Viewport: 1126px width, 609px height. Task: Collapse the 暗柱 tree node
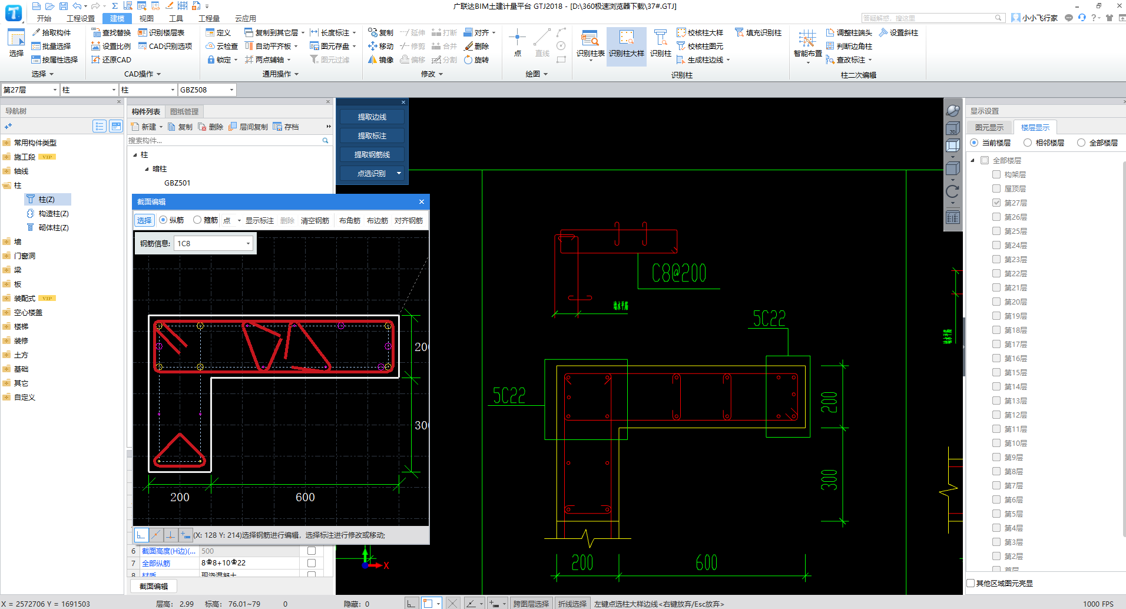(x=147, y=169)
